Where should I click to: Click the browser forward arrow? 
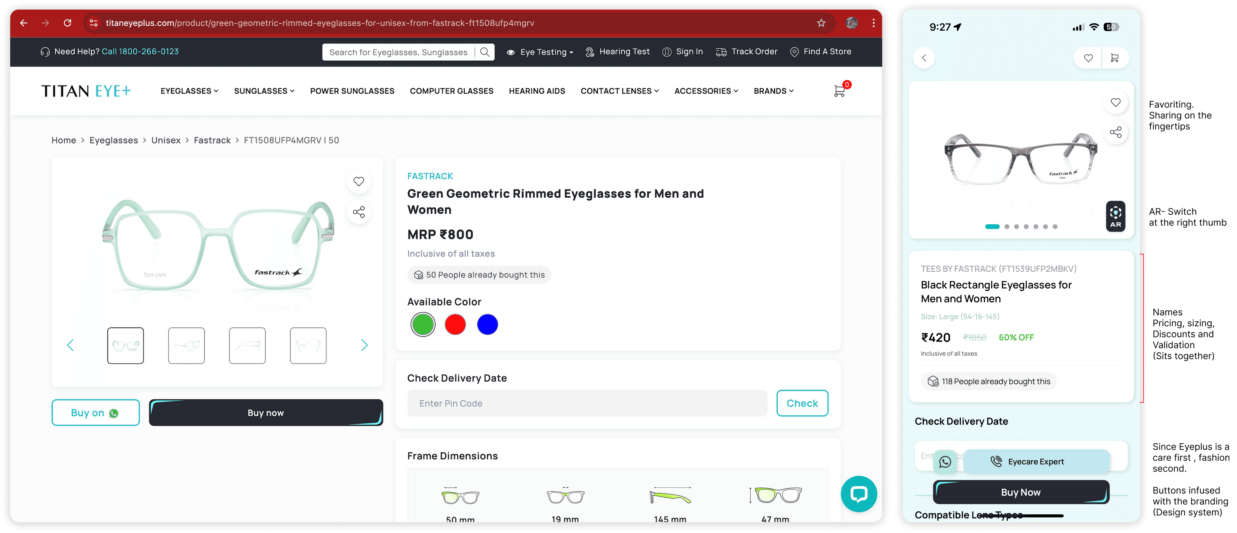(46, 23)
